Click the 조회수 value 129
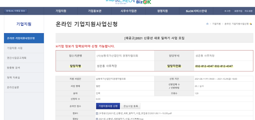Viewport: 255px width, 120px height. (x=197, y=93)
